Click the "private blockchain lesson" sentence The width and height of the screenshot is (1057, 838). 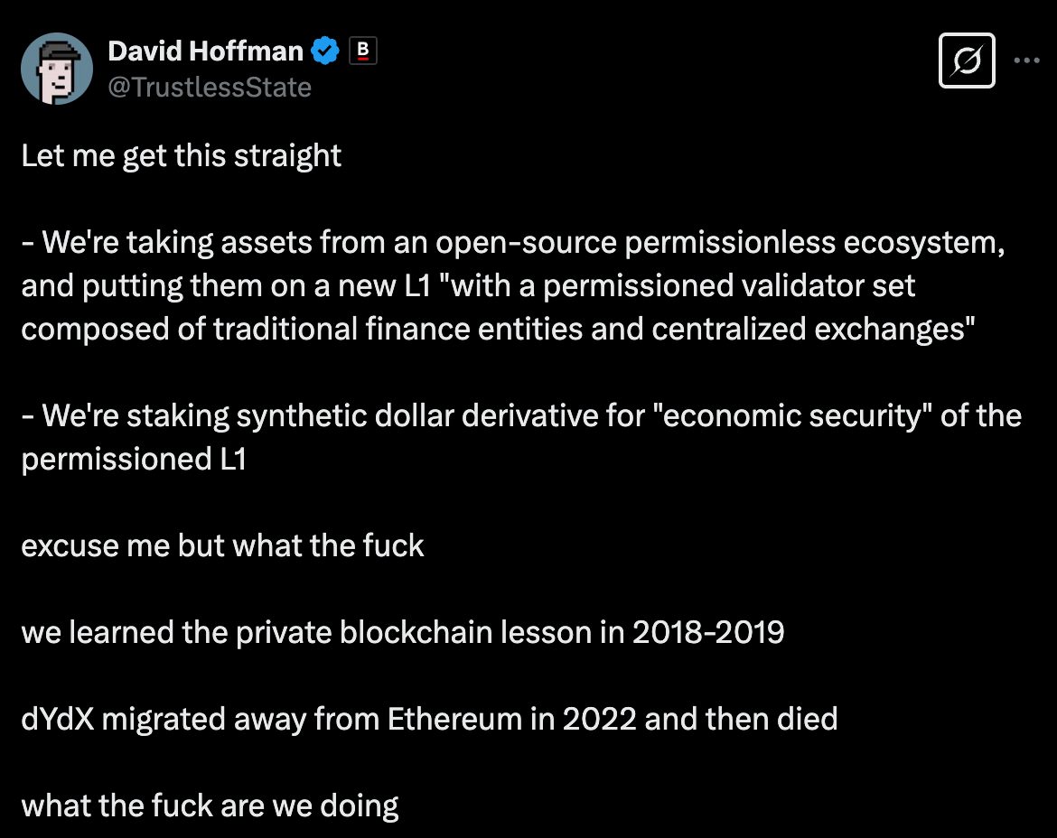pos(402,633)
